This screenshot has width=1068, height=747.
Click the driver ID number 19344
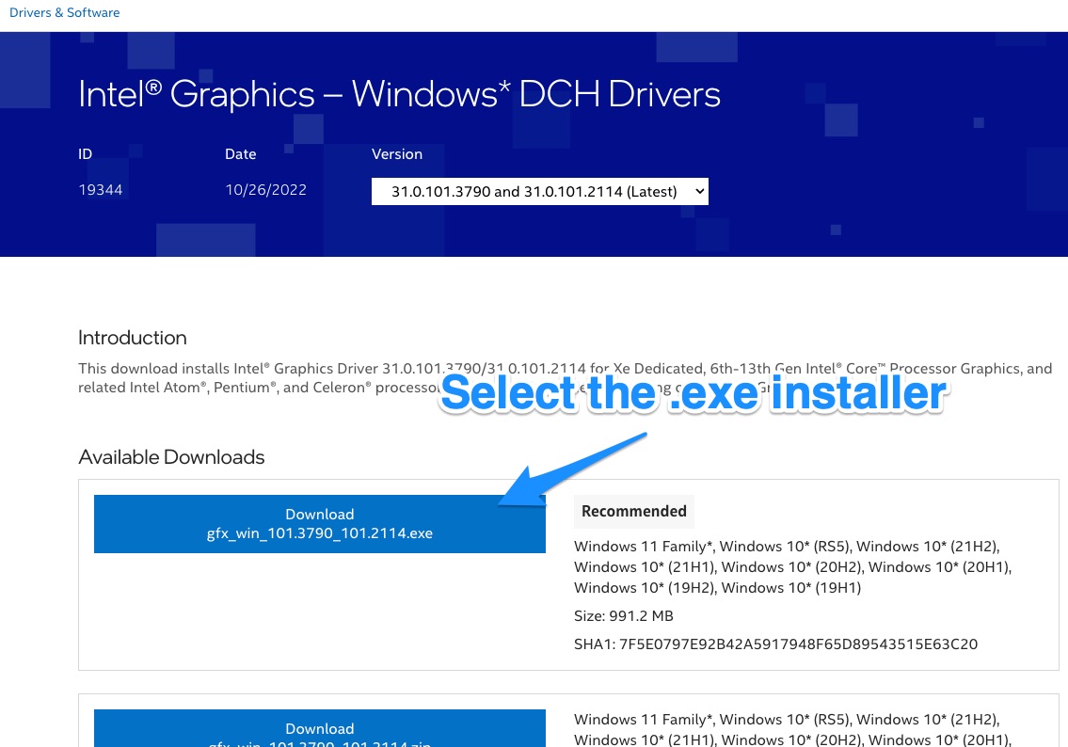click(x=100, y=190)
